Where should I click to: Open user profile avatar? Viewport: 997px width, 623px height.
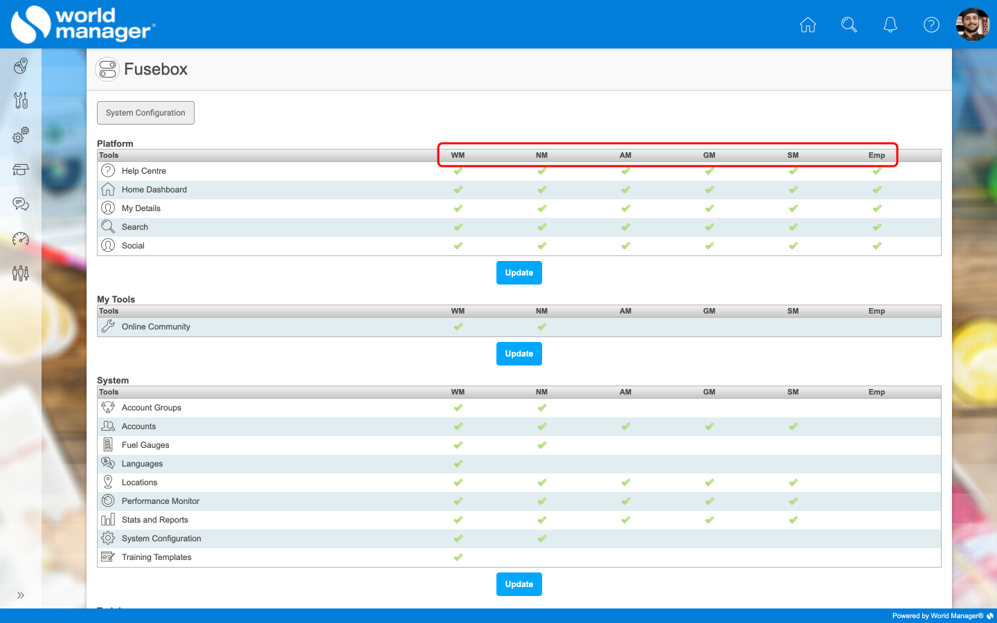click(973, 25)
